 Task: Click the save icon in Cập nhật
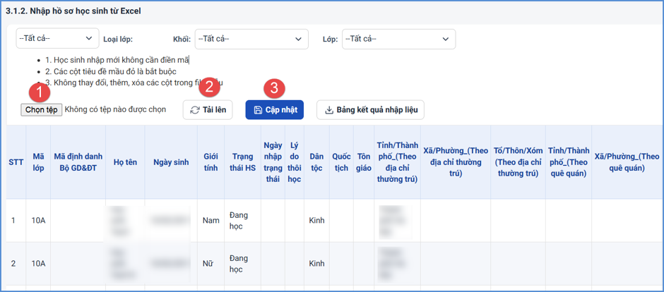point(258,110)
